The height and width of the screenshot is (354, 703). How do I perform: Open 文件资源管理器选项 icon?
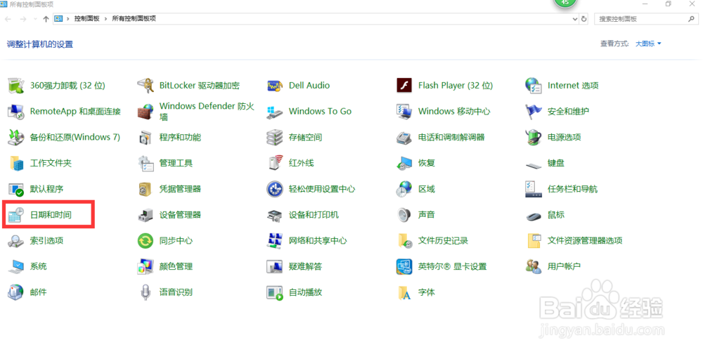point(534,241)
